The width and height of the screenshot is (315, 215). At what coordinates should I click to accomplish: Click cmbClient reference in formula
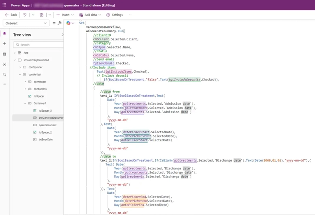click(101, 39)
